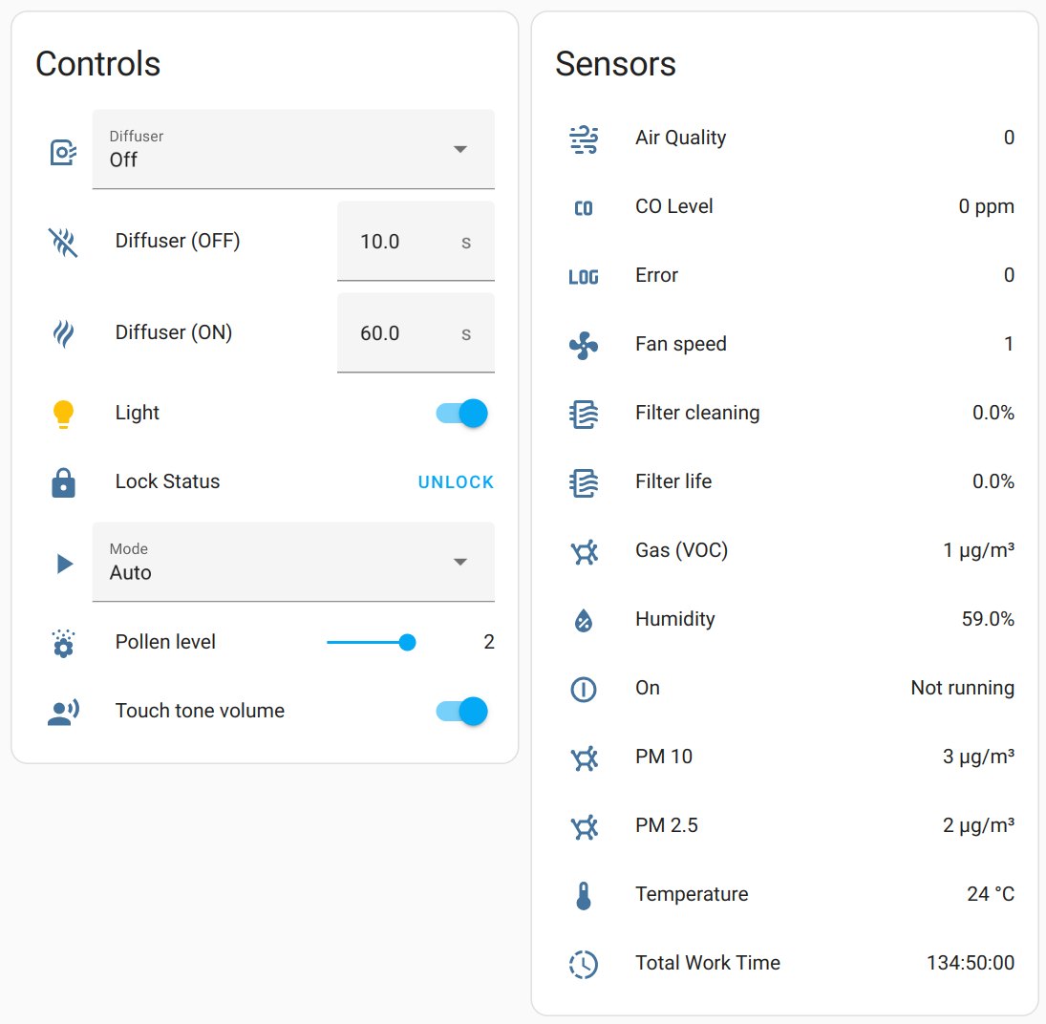Click the Diffuser (ON) seconds input field
Screen dimensions: 1046x1024
pyautogui.click(x=401, y=333)
